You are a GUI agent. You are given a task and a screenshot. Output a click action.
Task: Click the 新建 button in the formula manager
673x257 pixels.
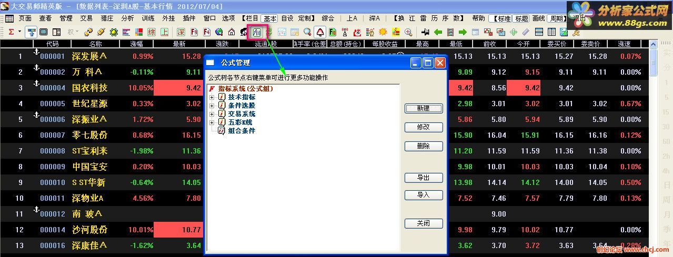tap(424, 108)
